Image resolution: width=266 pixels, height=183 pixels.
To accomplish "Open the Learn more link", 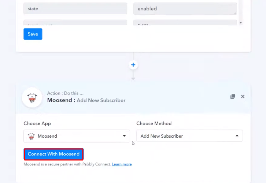I will click(122, 164).
